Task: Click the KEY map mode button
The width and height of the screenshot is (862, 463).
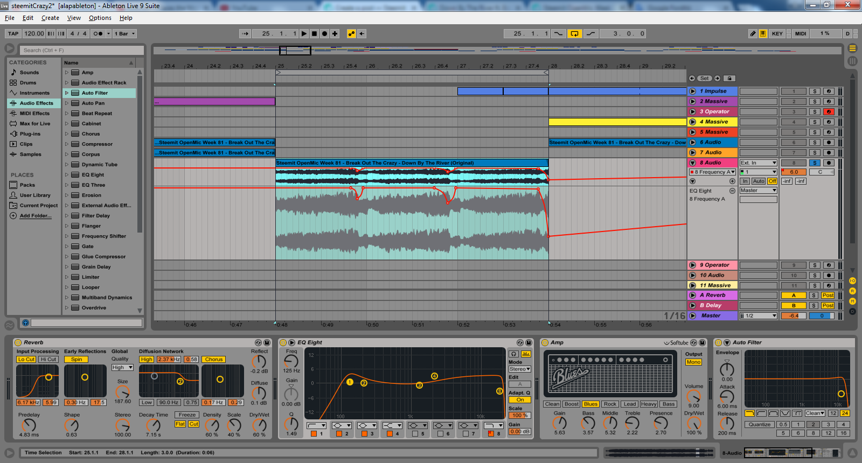Action: pos(777,33)
